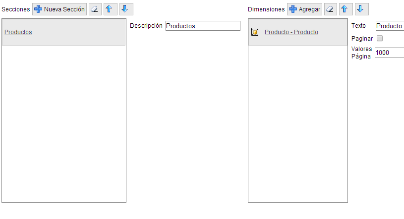The image size is (404, 219).
Task: Move the dimension down with the down arrow
Action: point(361,9)
